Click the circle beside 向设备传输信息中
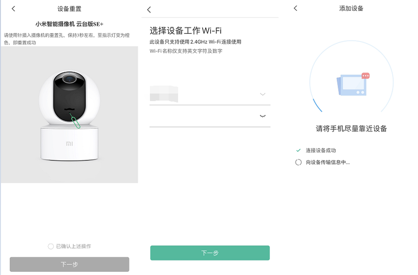Viewport: 418px width, 275px height. [x=298, y=163]
